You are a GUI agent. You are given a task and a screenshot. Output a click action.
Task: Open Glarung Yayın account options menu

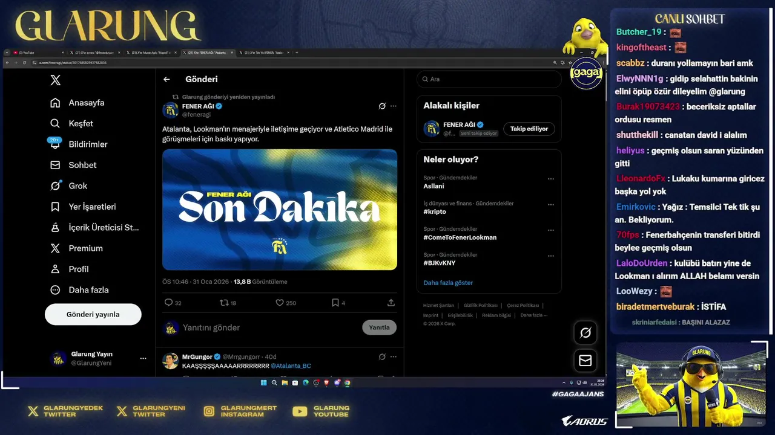(143, 358)
